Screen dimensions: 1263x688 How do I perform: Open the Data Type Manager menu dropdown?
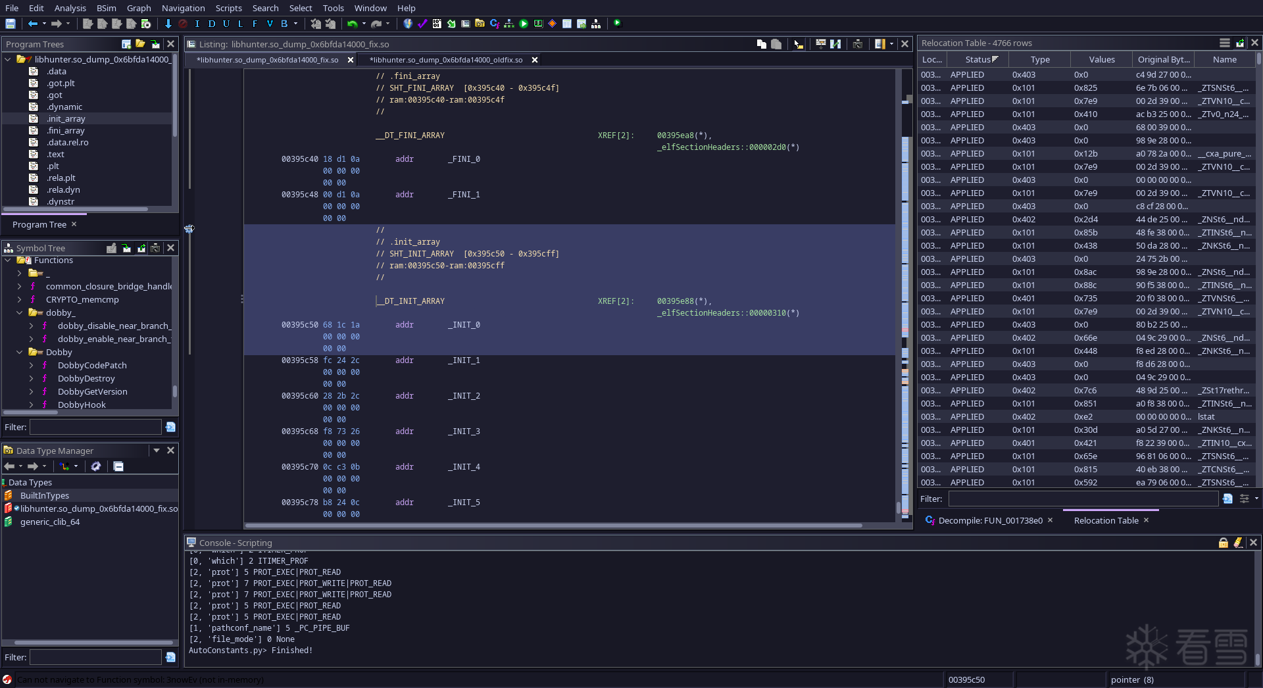(157, 451)
